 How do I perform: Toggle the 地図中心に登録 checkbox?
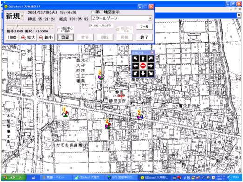(x=59, y=29)
